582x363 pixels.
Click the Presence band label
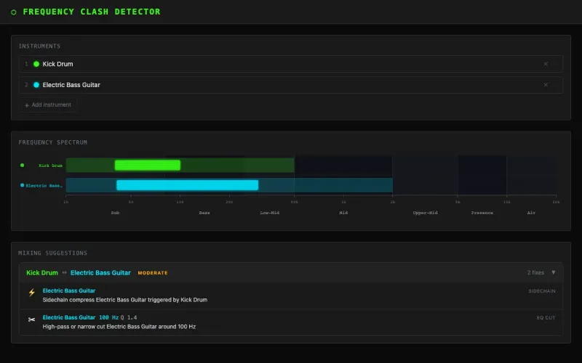pos(482,213)
